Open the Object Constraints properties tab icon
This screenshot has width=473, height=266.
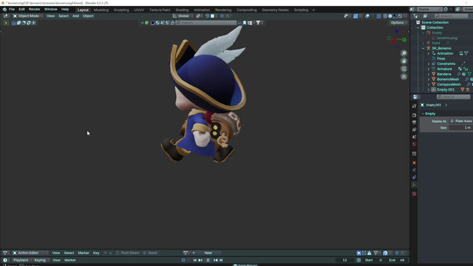point(414,177)
